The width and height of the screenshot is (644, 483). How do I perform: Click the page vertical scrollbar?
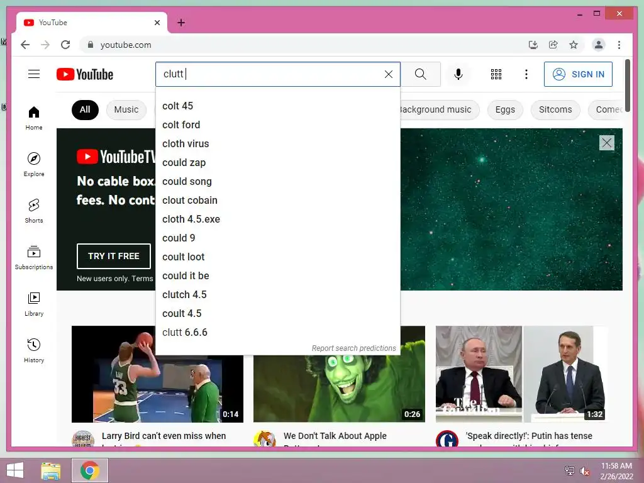(x=628, y=84)
